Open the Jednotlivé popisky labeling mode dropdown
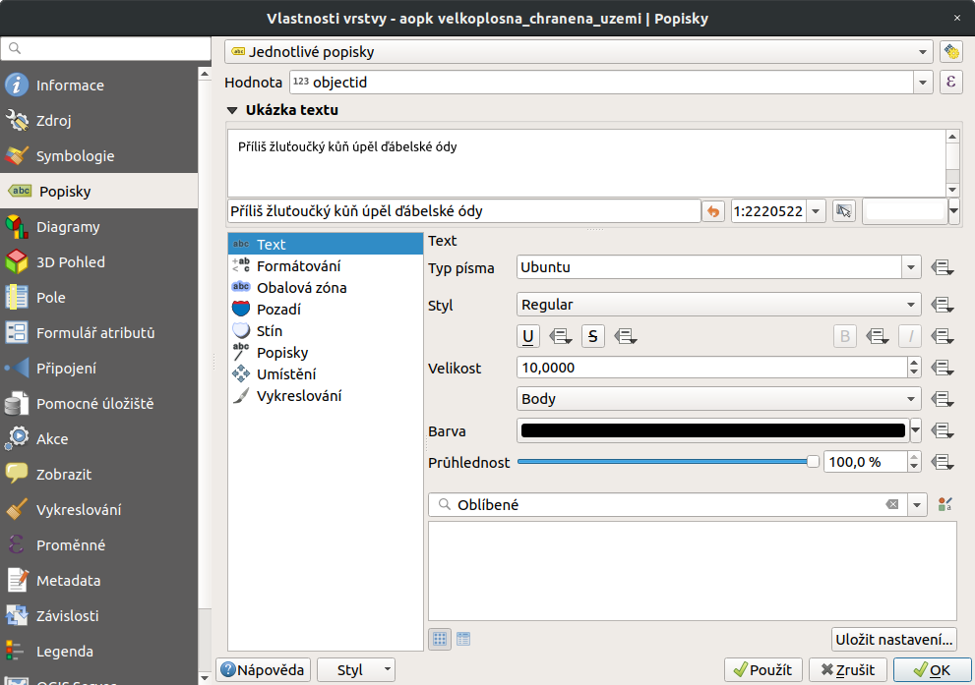Image resolution: width=975 pixels, height=685 pixels. point(579,52)
